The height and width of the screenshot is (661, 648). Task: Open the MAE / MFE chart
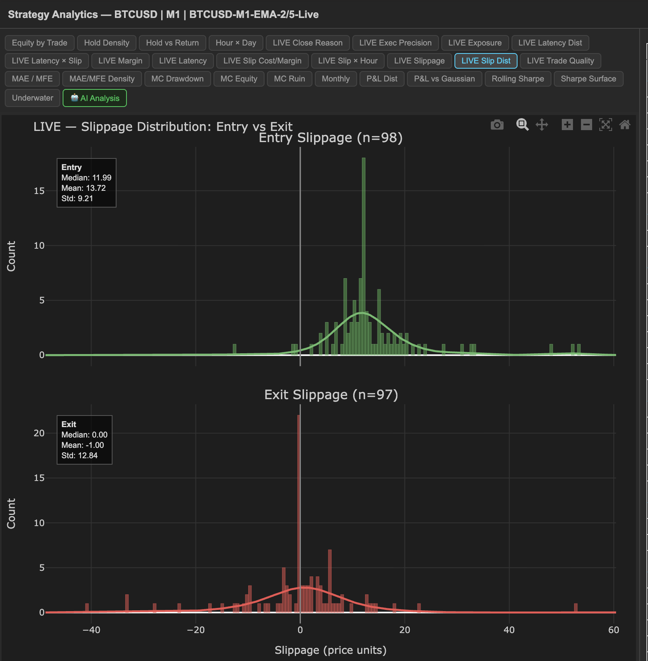32,79
